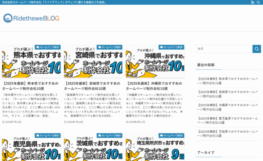The height and width of the screenshot is (161, 263).
Task: Click ホームページ制作 category tag on 宮崎県 card
Action: tap(109, 47)
